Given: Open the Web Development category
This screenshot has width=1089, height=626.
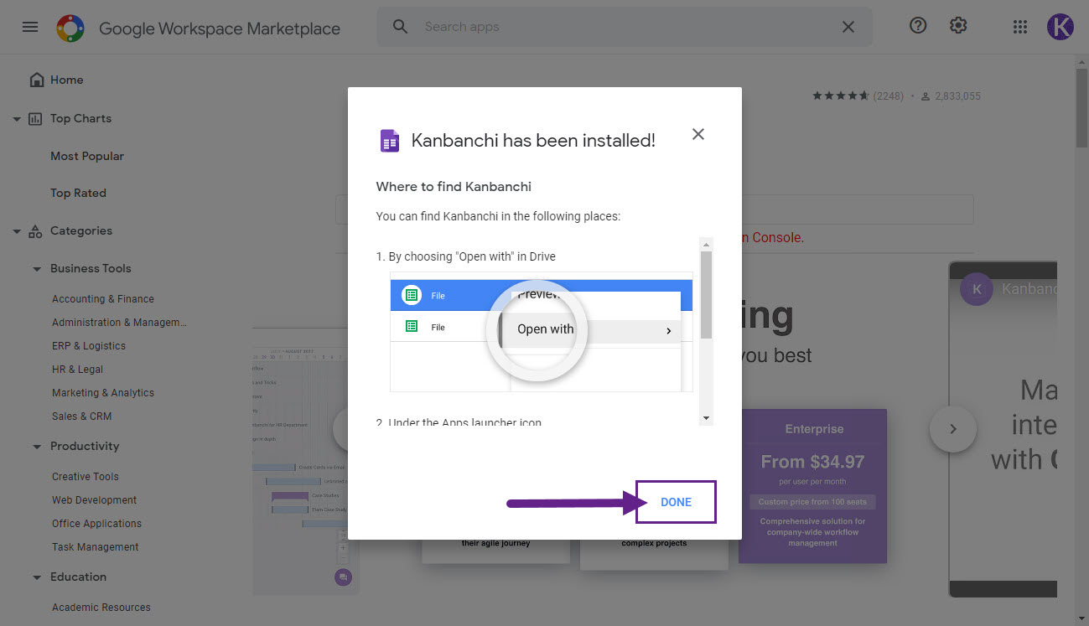Looking at the screenshot, I should 94,500.
